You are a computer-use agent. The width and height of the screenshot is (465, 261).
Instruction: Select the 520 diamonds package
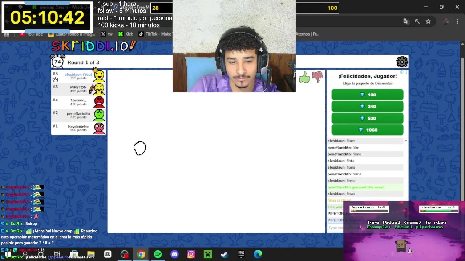point(367,118)
